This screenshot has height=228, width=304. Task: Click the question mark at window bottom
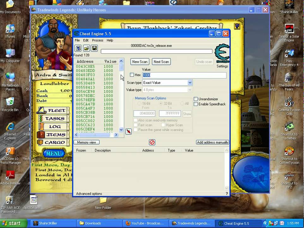click(227, 193)
